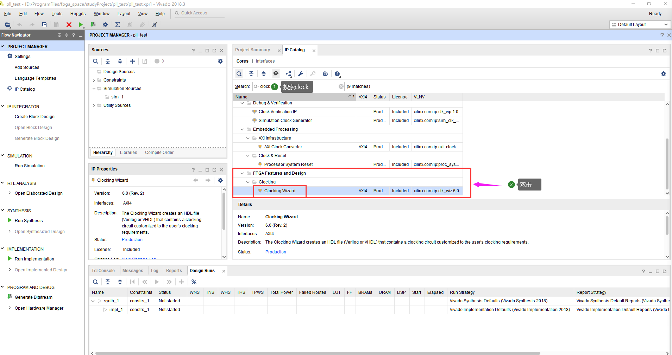Collapse Simulation Sources folder
672x355 pixels.
[x=94, y=89]
